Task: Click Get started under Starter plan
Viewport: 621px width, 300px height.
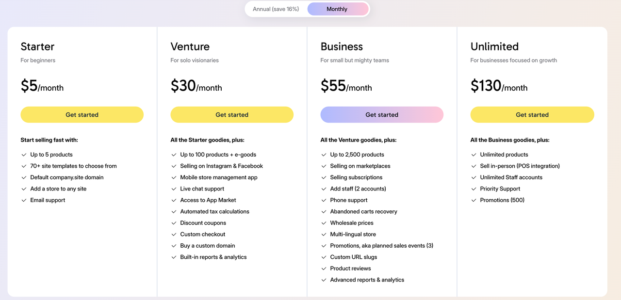Action: pyautogui.click(x=82, y=115)
